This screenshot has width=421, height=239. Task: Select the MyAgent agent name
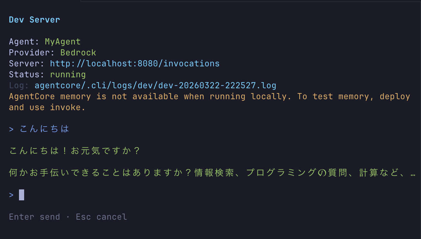coord(63,42)
